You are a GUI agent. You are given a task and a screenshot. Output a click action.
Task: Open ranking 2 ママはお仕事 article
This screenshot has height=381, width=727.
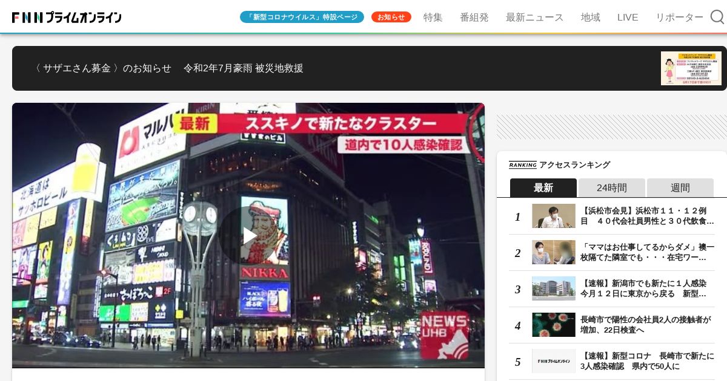pos(612,252)
